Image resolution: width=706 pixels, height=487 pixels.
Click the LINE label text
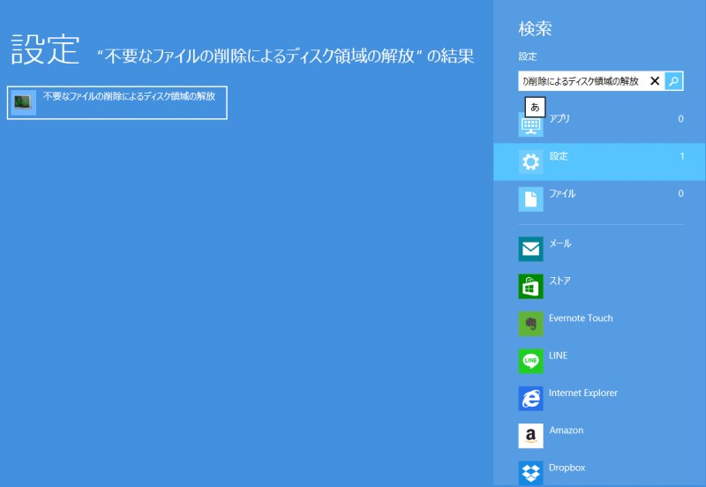pyautogui.click(x=558, y=356)
